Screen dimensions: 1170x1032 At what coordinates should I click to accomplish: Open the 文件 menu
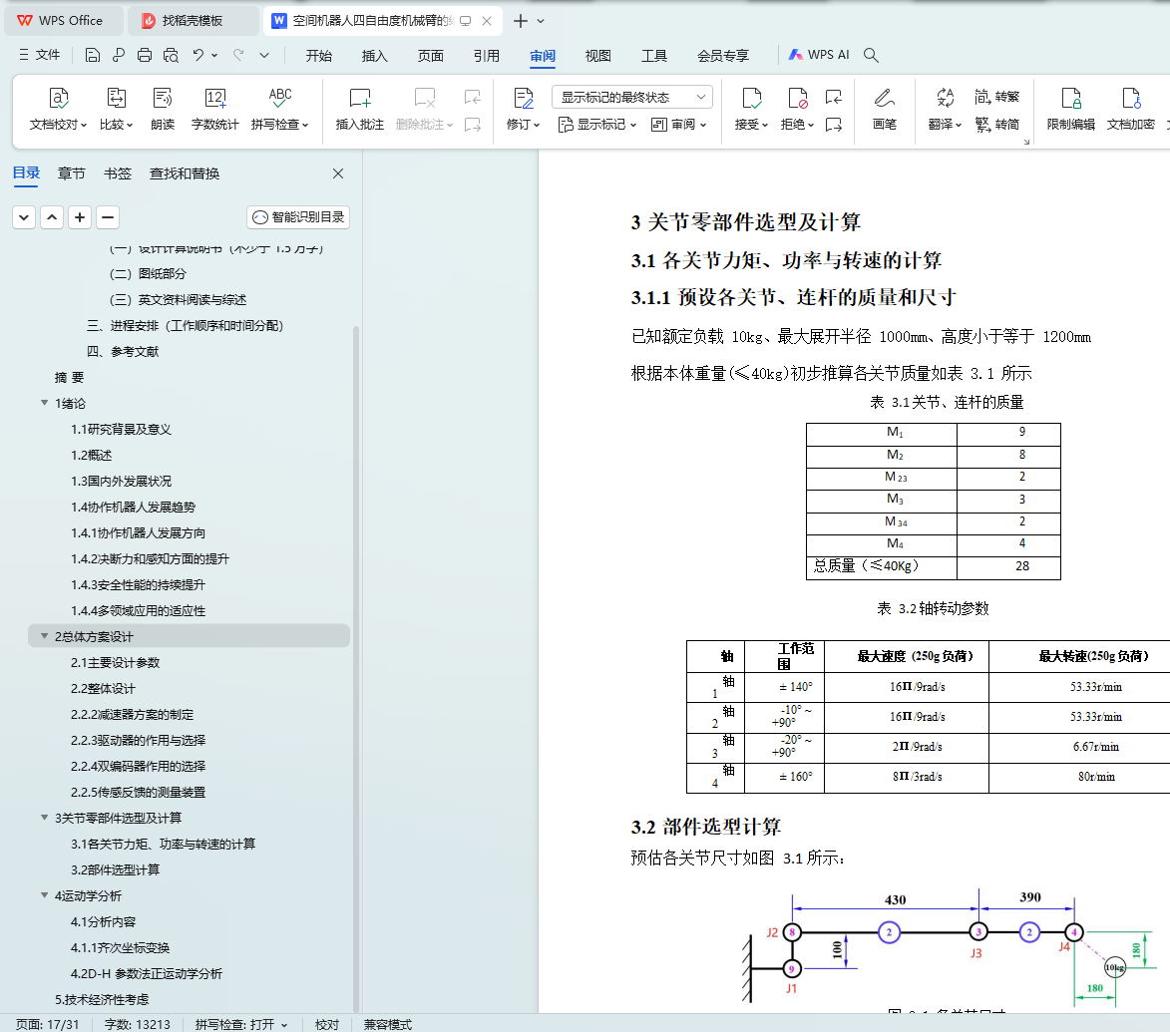pos(40,55)
